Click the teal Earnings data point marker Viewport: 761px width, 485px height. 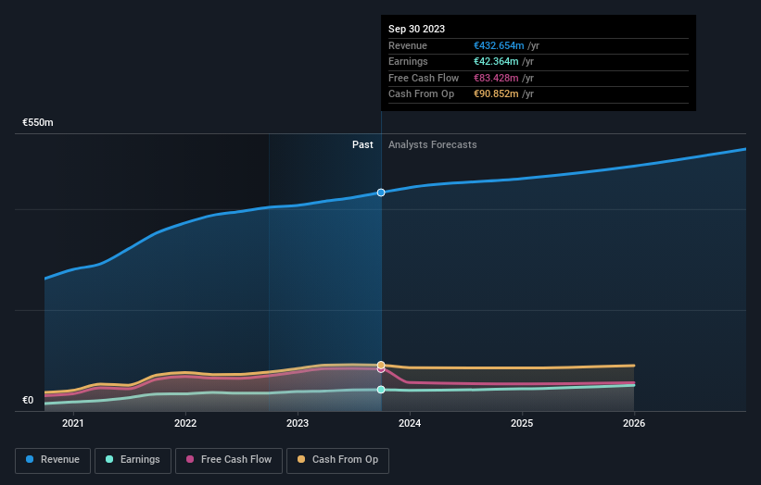(381, 390)
